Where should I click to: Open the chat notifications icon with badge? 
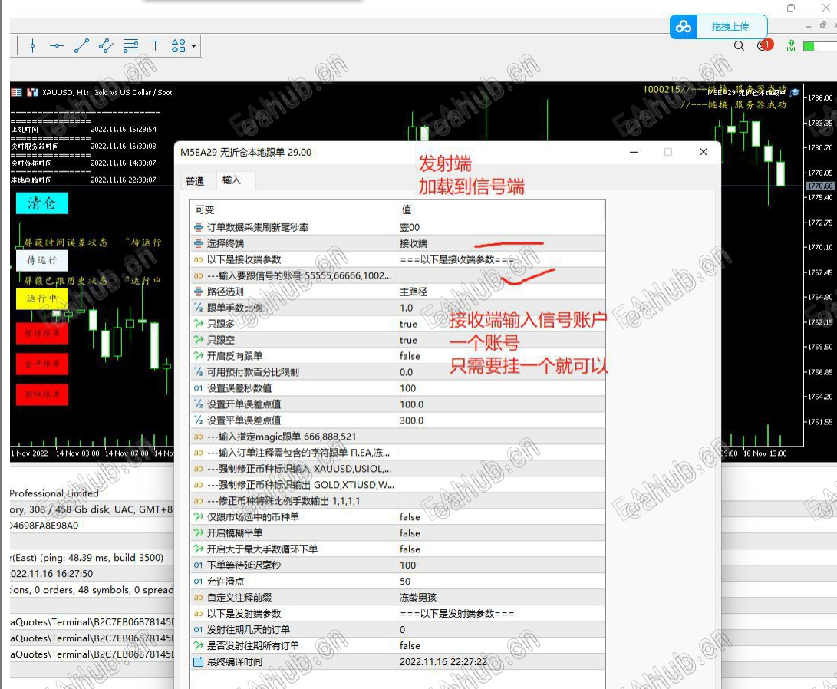point(765,45)
